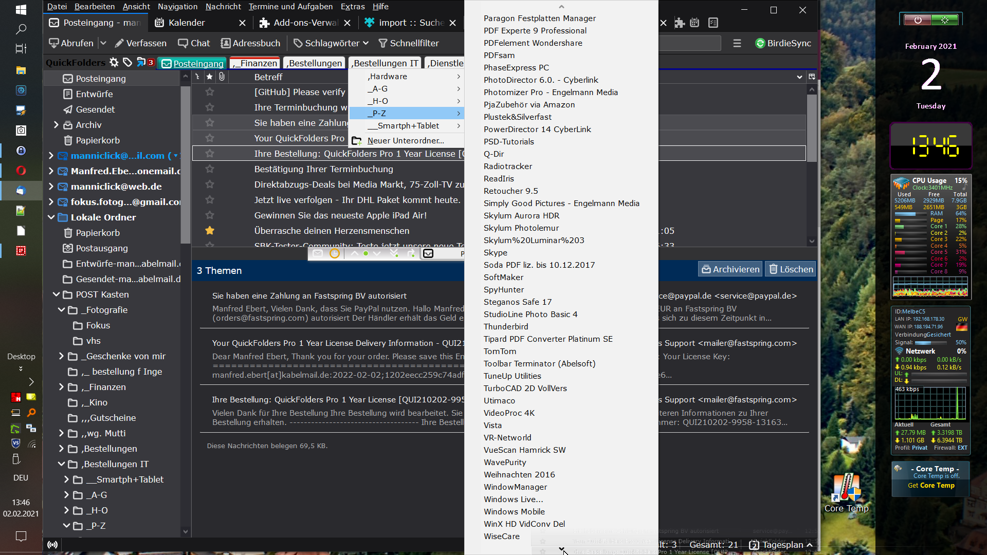Toggle the green sun brightness widget button
This screenshot has width=987, height=555.
pyautogui.click(x=945, y=20)
